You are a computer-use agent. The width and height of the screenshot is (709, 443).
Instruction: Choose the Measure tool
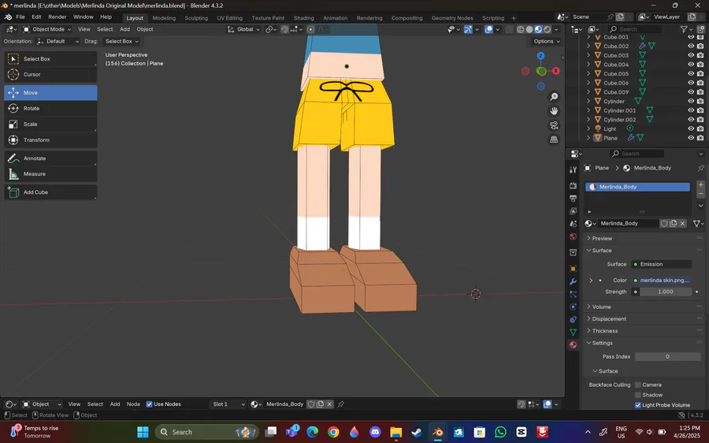[x=50, y=173]
